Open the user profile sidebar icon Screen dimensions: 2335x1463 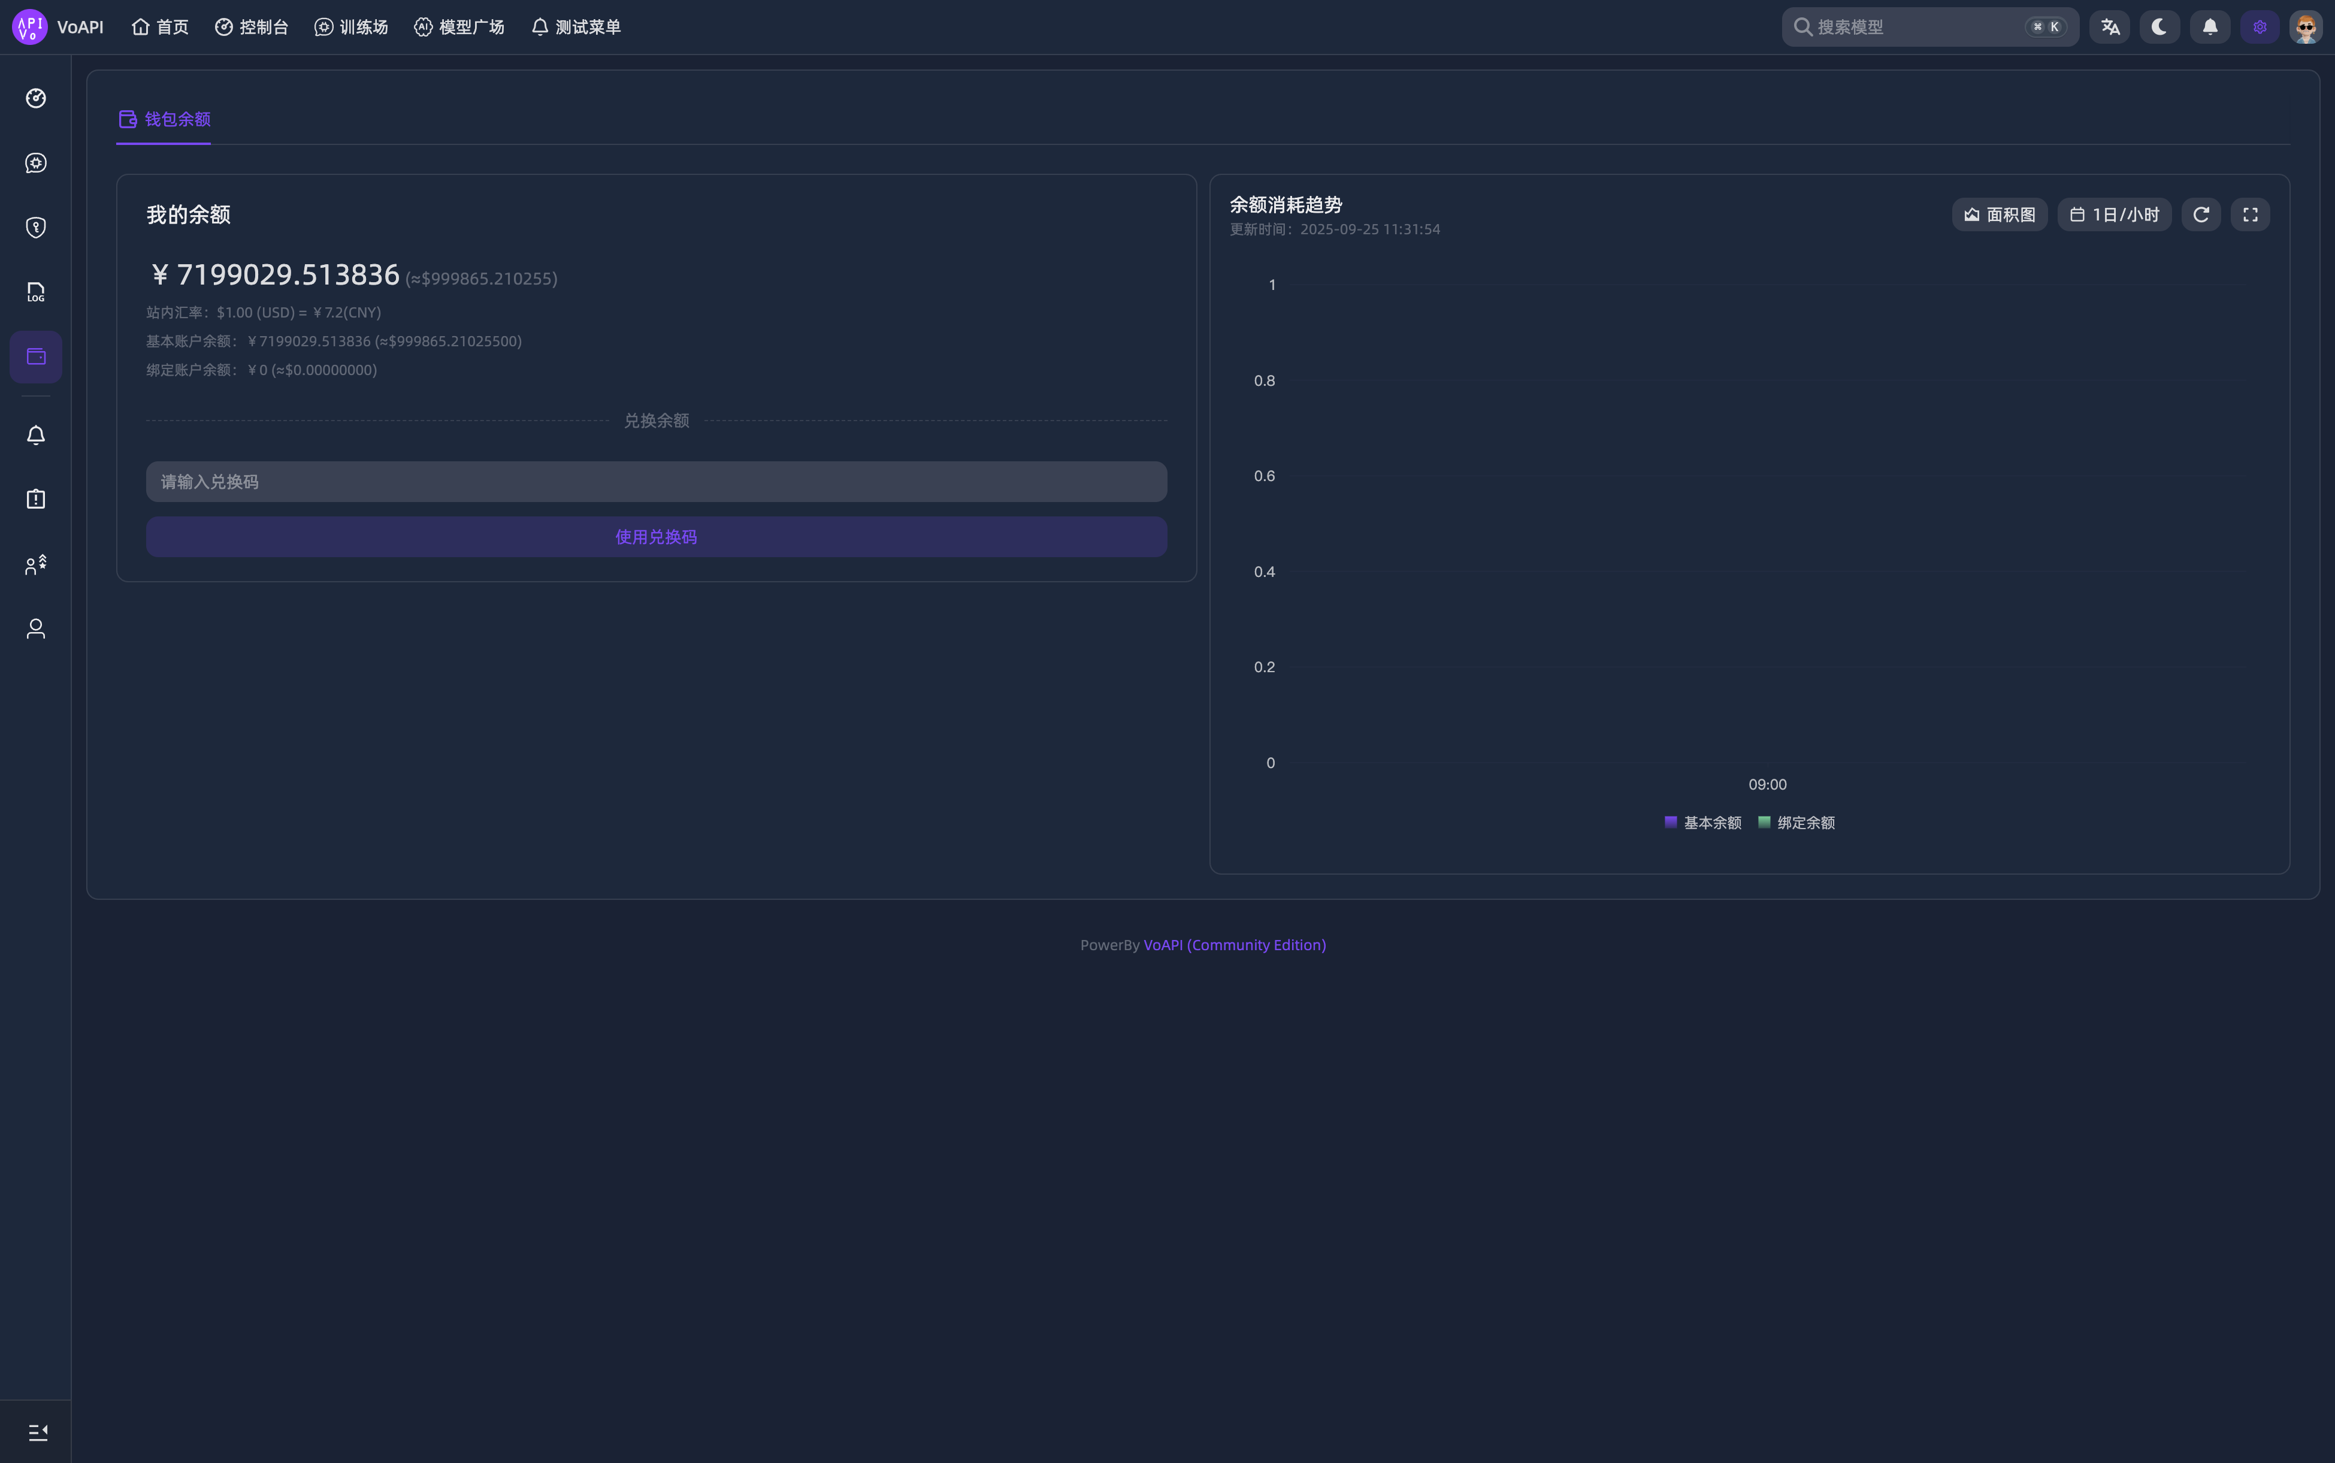click(36, 629)
